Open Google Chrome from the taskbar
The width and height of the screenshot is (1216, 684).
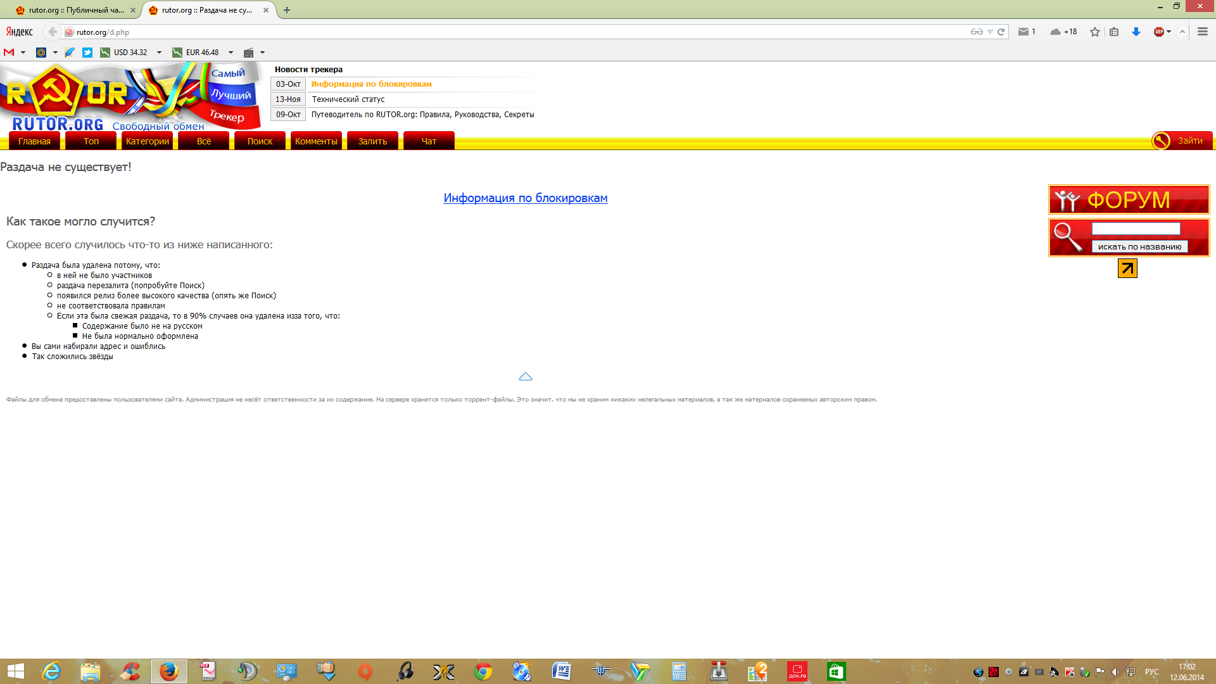pyautogui.click(x=483, y=671)
